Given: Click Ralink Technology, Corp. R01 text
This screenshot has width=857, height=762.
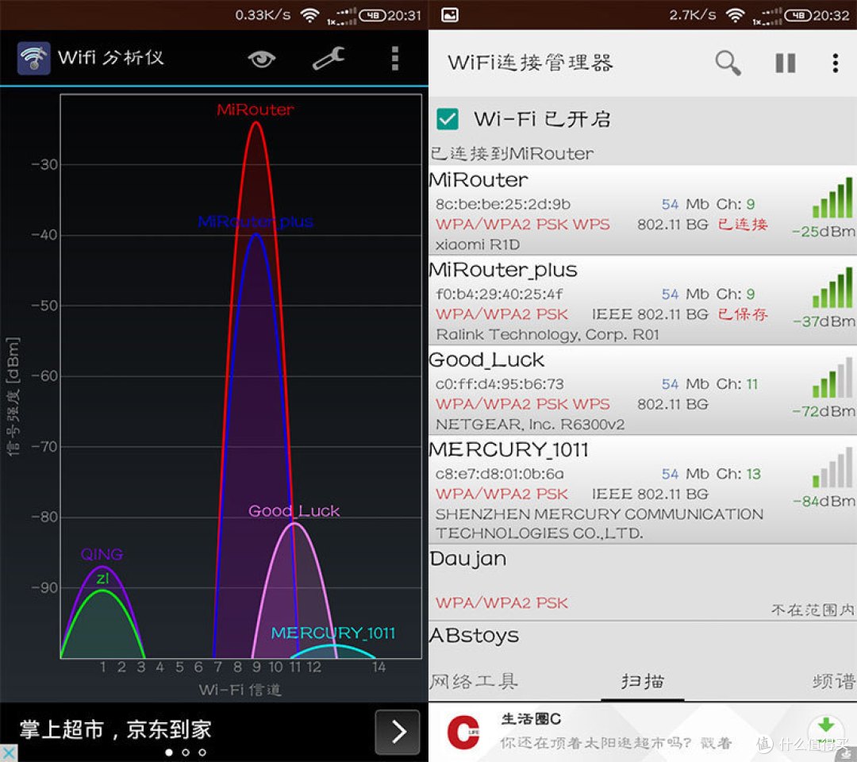Looking at the screenshot, I should click(547, 334).
